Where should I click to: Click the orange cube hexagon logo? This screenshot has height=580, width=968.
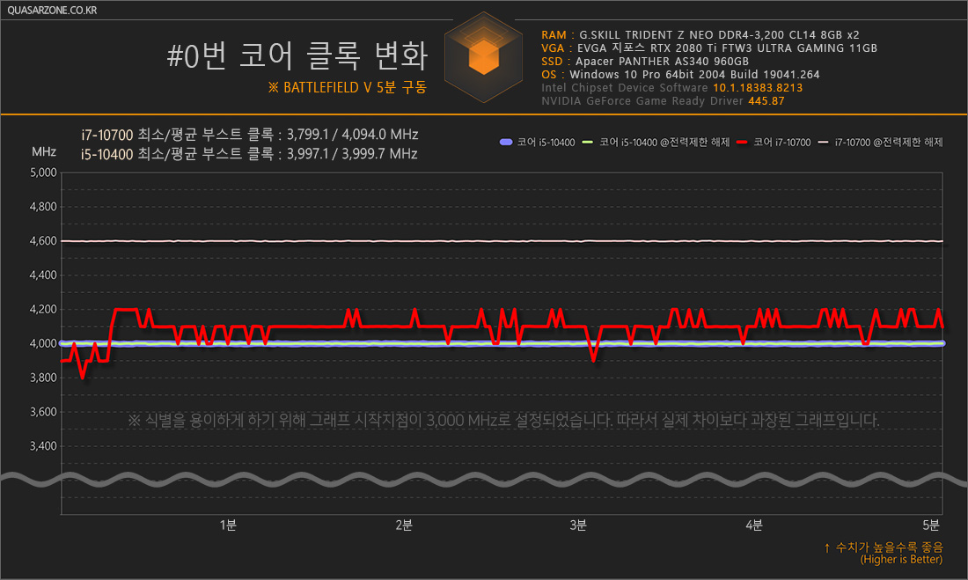pyautogui.click(x=484, y=57)
